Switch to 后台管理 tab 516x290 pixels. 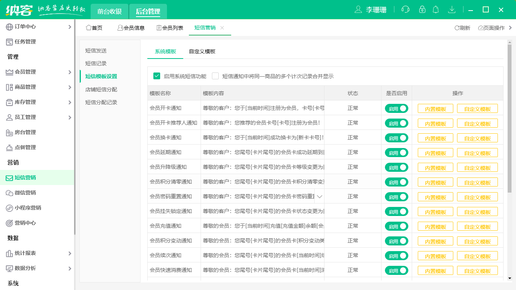148,11
